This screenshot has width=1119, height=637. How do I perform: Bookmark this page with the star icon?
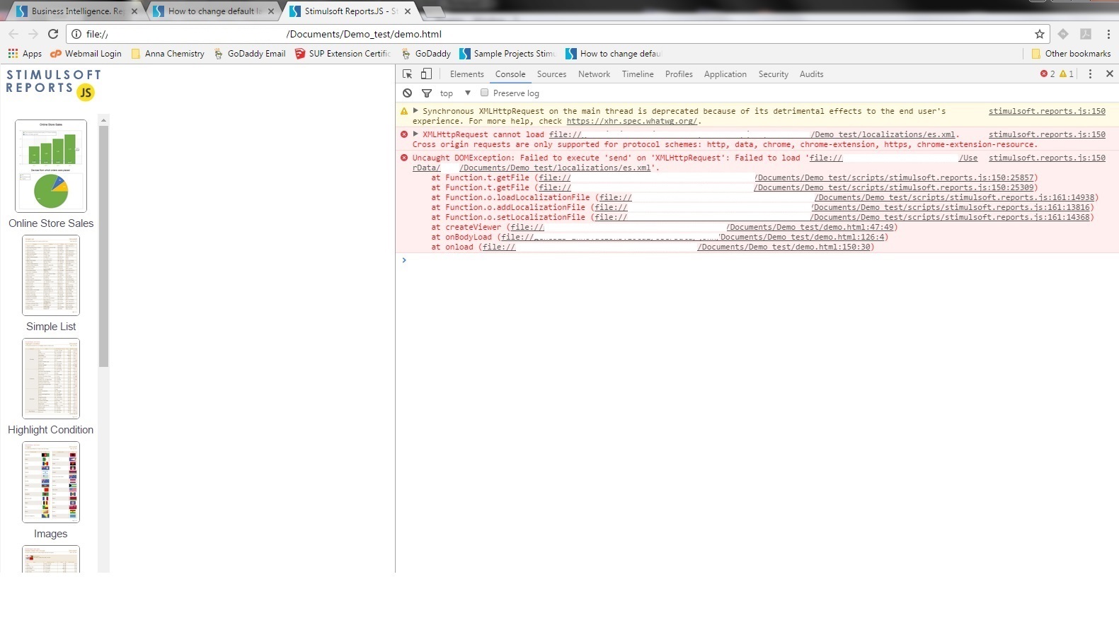[1039, 34]
